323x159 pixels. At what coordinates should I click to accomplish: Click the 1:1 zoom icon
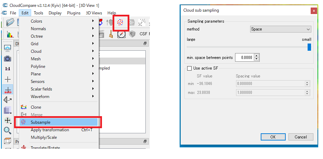8,69
